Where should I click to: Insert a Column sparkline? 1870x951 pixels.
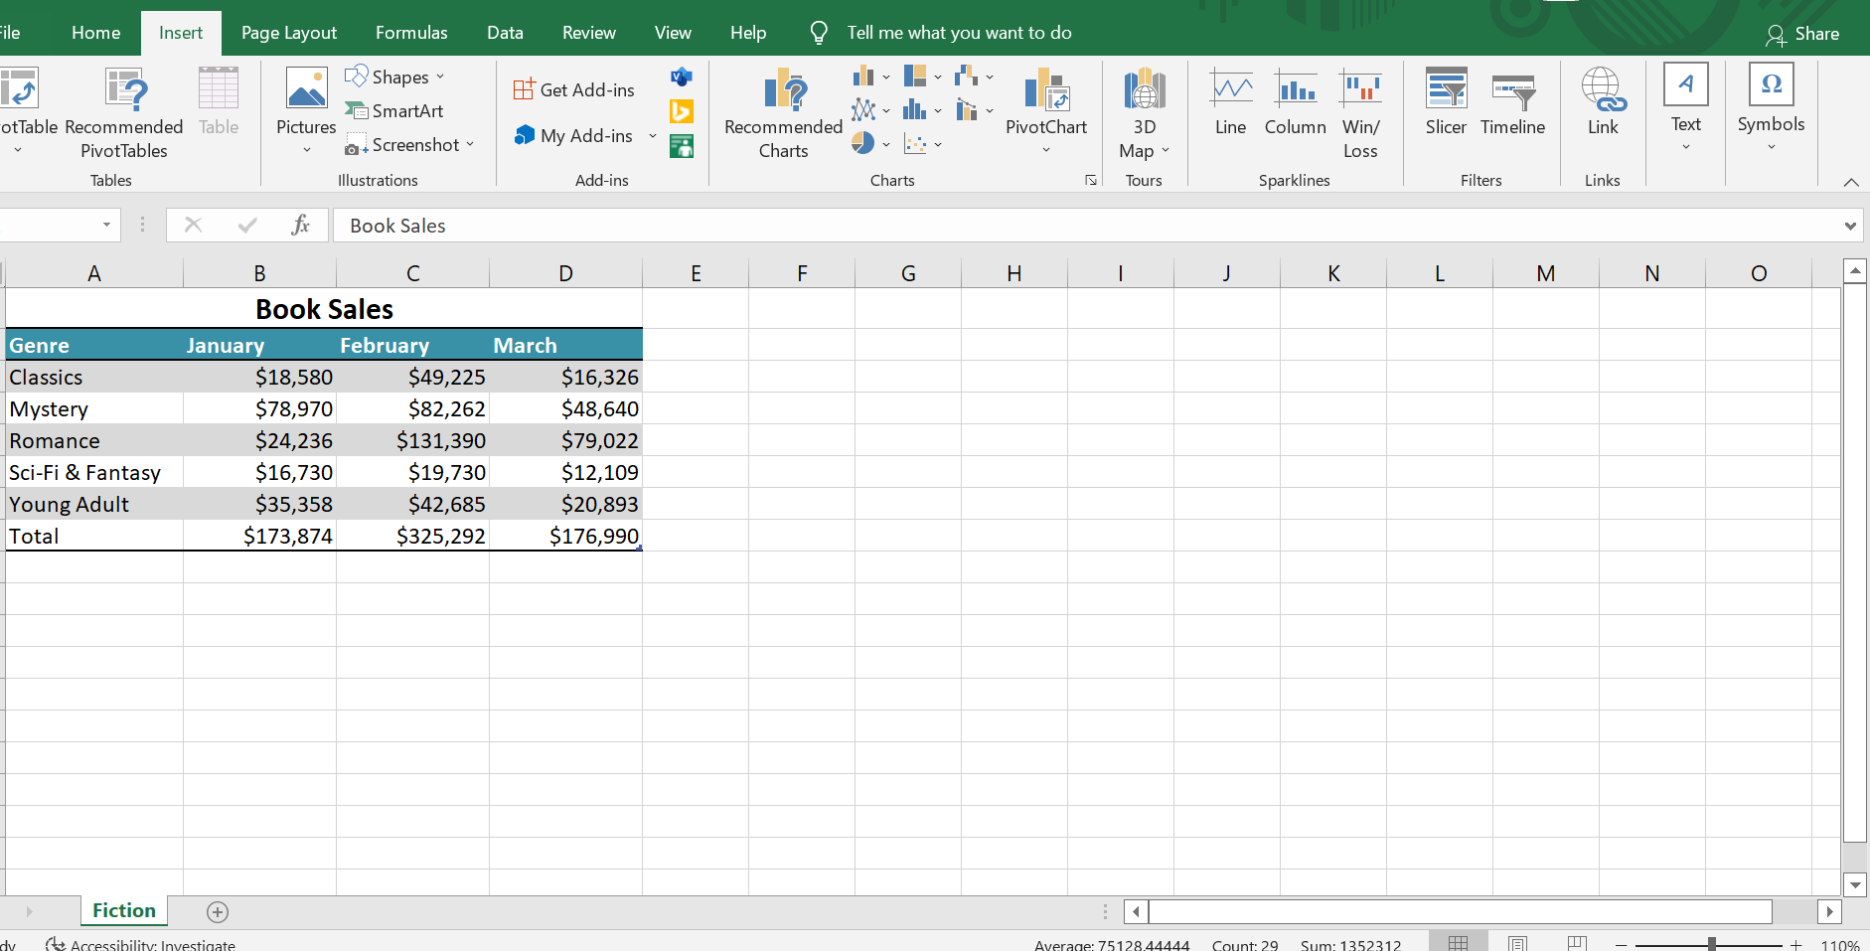[x=1296, y=101]
